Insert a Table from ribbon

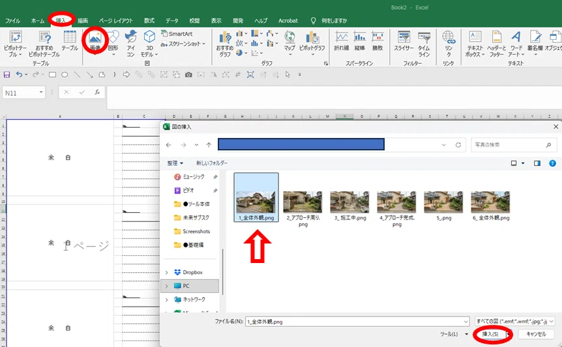[x=70, y=41]
